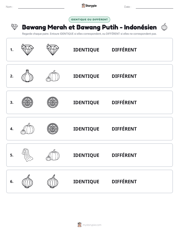
Task: Choose DIFFÉRENT for question 5
Action: click(124, 155)
